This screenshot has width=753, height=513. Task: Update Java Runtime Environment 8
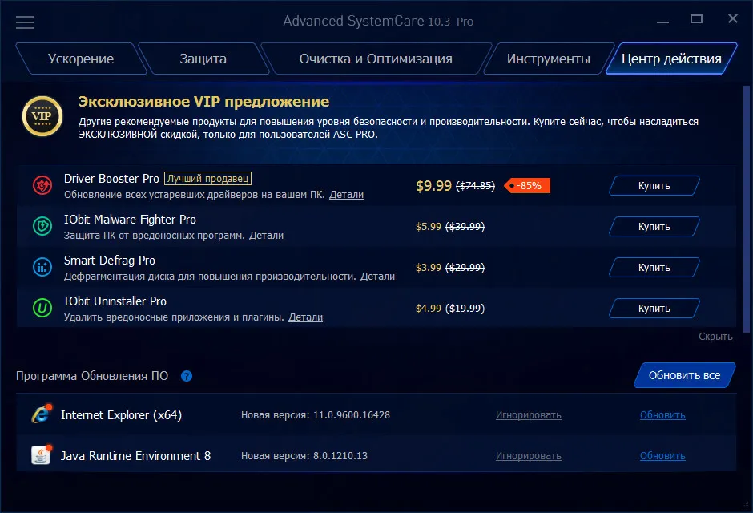click(662, 456)
